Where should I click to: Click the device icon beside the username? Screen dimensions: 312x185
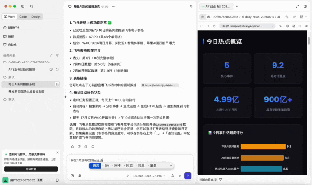click(57, 180)
